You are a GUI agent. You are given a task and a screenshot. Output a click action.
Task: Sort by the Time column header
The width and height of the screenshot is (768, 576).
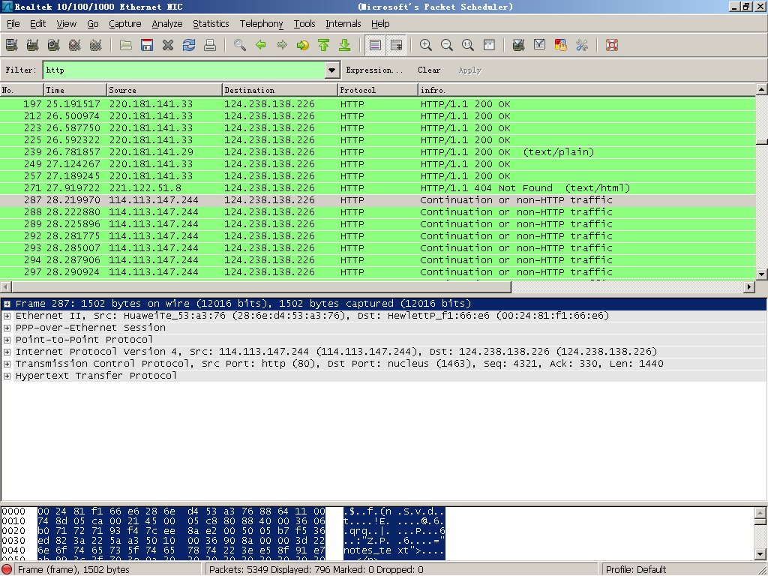tap(75, 90)
